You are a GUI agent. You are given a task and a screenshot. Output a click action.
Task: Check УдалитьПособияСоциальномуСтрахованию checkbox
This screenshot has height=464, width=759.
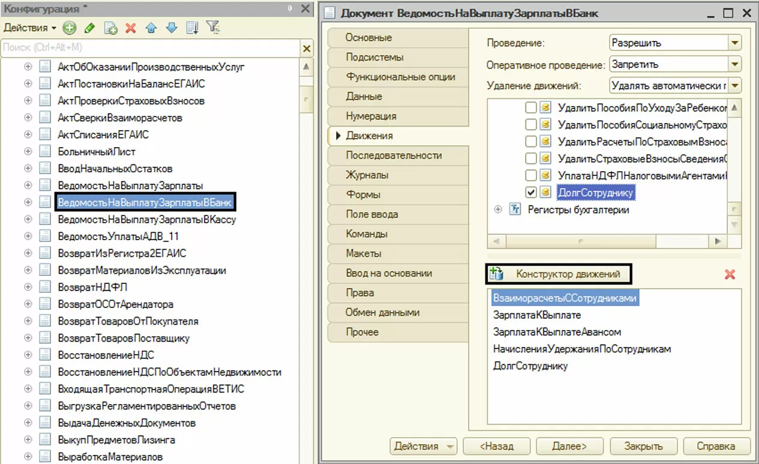point(530,125)
